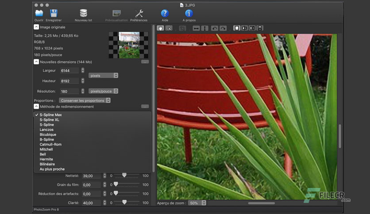The height and width of the screenshot is (214, 370).
Task: Select the hand pan tool
Action: tap(161, 28)
